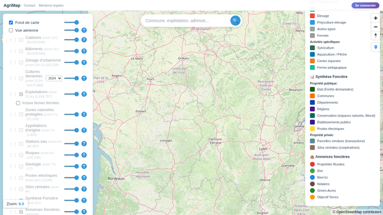
Task: Click the Élevage red legend swatch
Action: tap(312, 16)
